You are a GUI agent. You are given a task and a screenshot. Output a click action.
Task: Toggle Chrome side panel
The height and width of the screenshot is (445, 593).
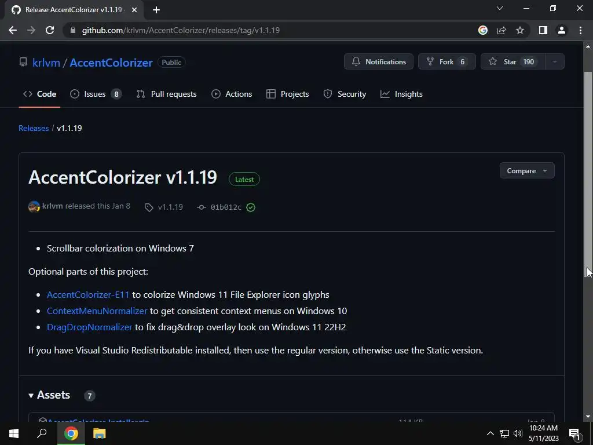coord(543,30)
